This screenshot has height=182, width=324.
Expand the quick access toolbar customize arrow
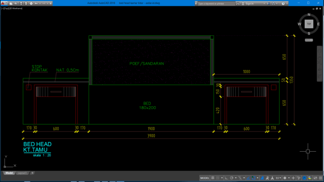click(51, 4)
